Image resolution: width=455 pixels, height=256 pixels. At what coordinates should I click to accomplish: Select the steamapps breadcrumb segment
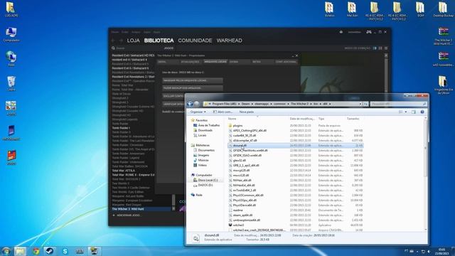click(262, 104)
